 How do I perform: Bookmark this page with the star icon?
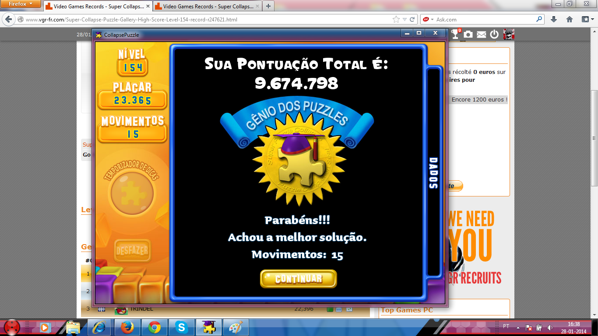tap(396, 19)
